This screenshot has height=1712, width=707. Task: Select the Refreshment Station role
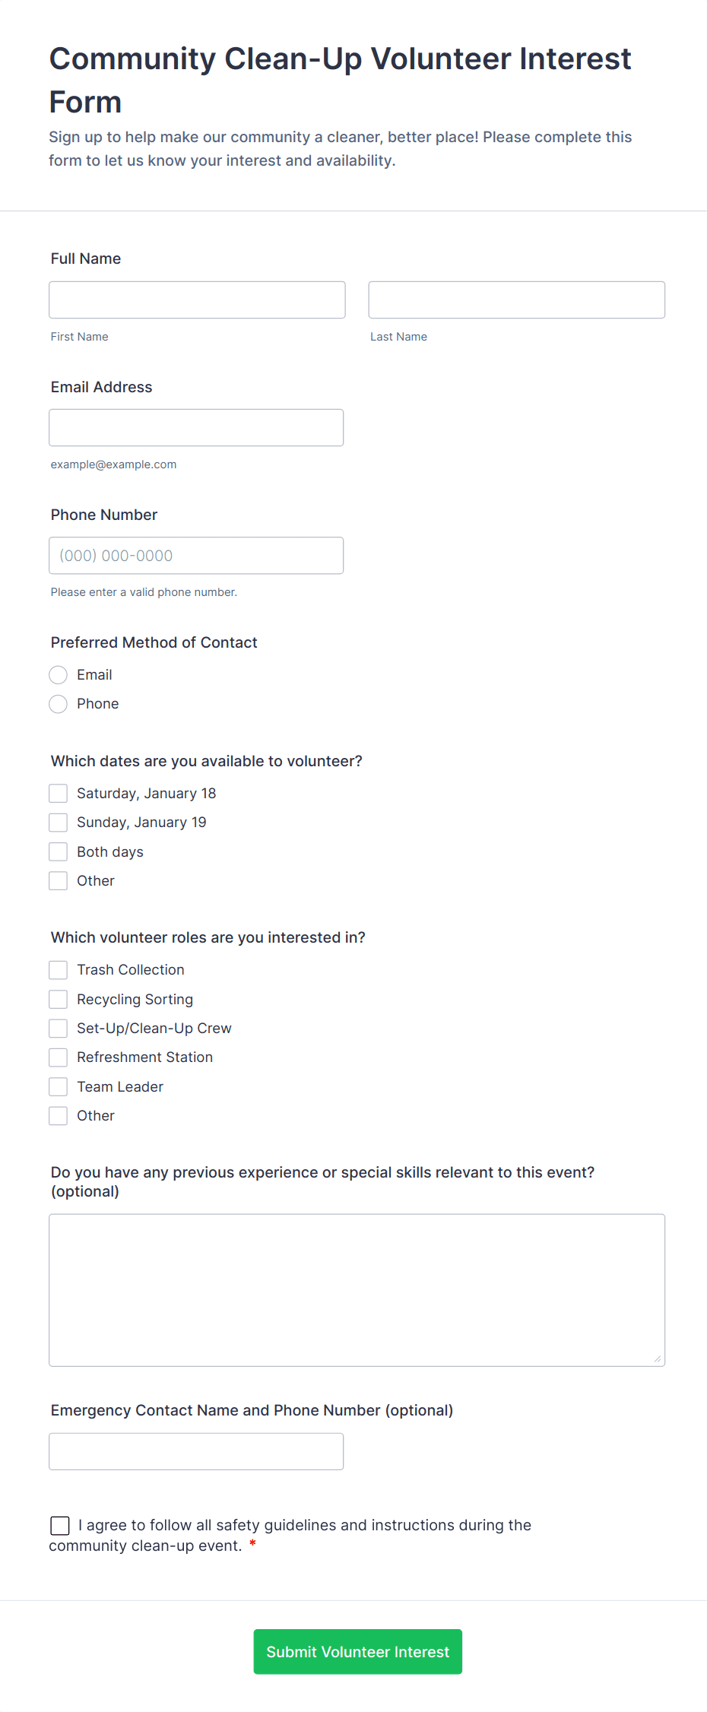58,1057
